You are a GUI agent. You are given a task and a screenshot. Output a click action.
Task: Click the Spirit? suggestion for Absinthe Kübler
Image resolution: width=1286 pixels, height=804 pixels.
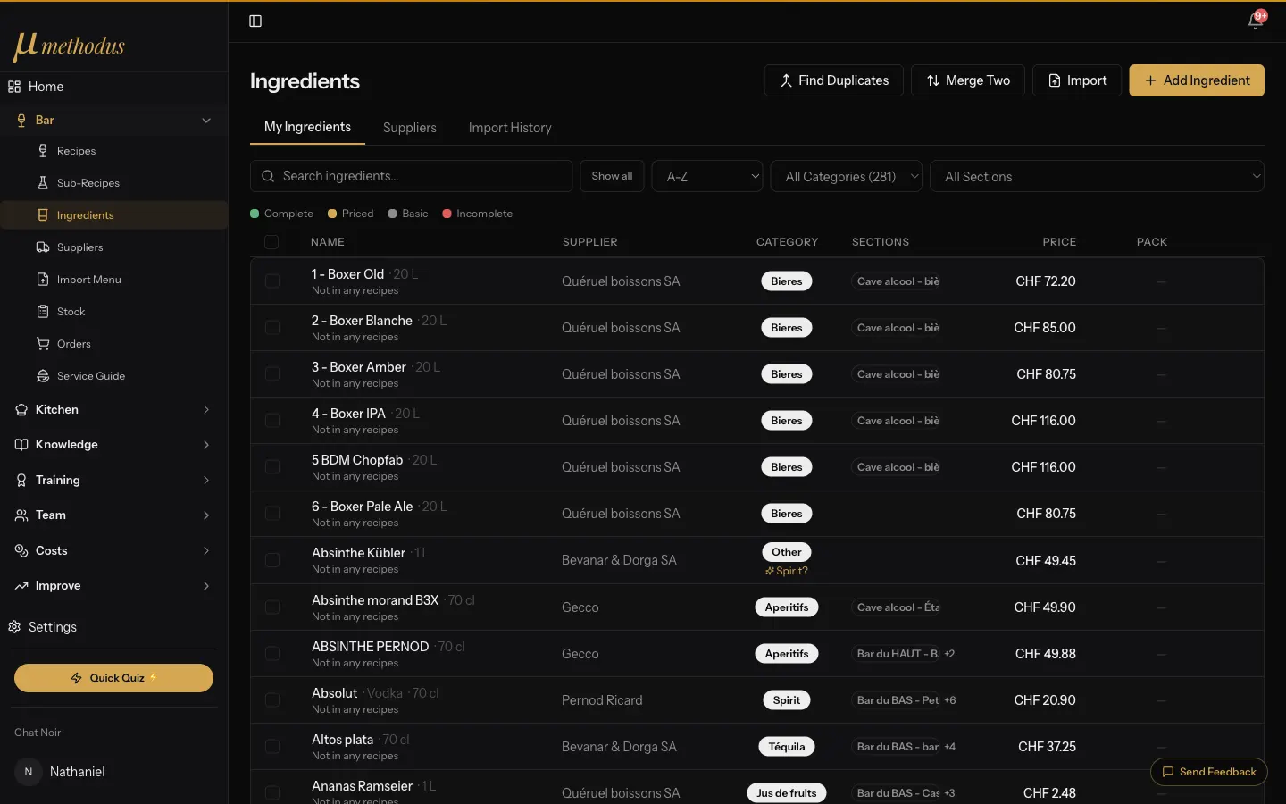(x=787, y=571)
